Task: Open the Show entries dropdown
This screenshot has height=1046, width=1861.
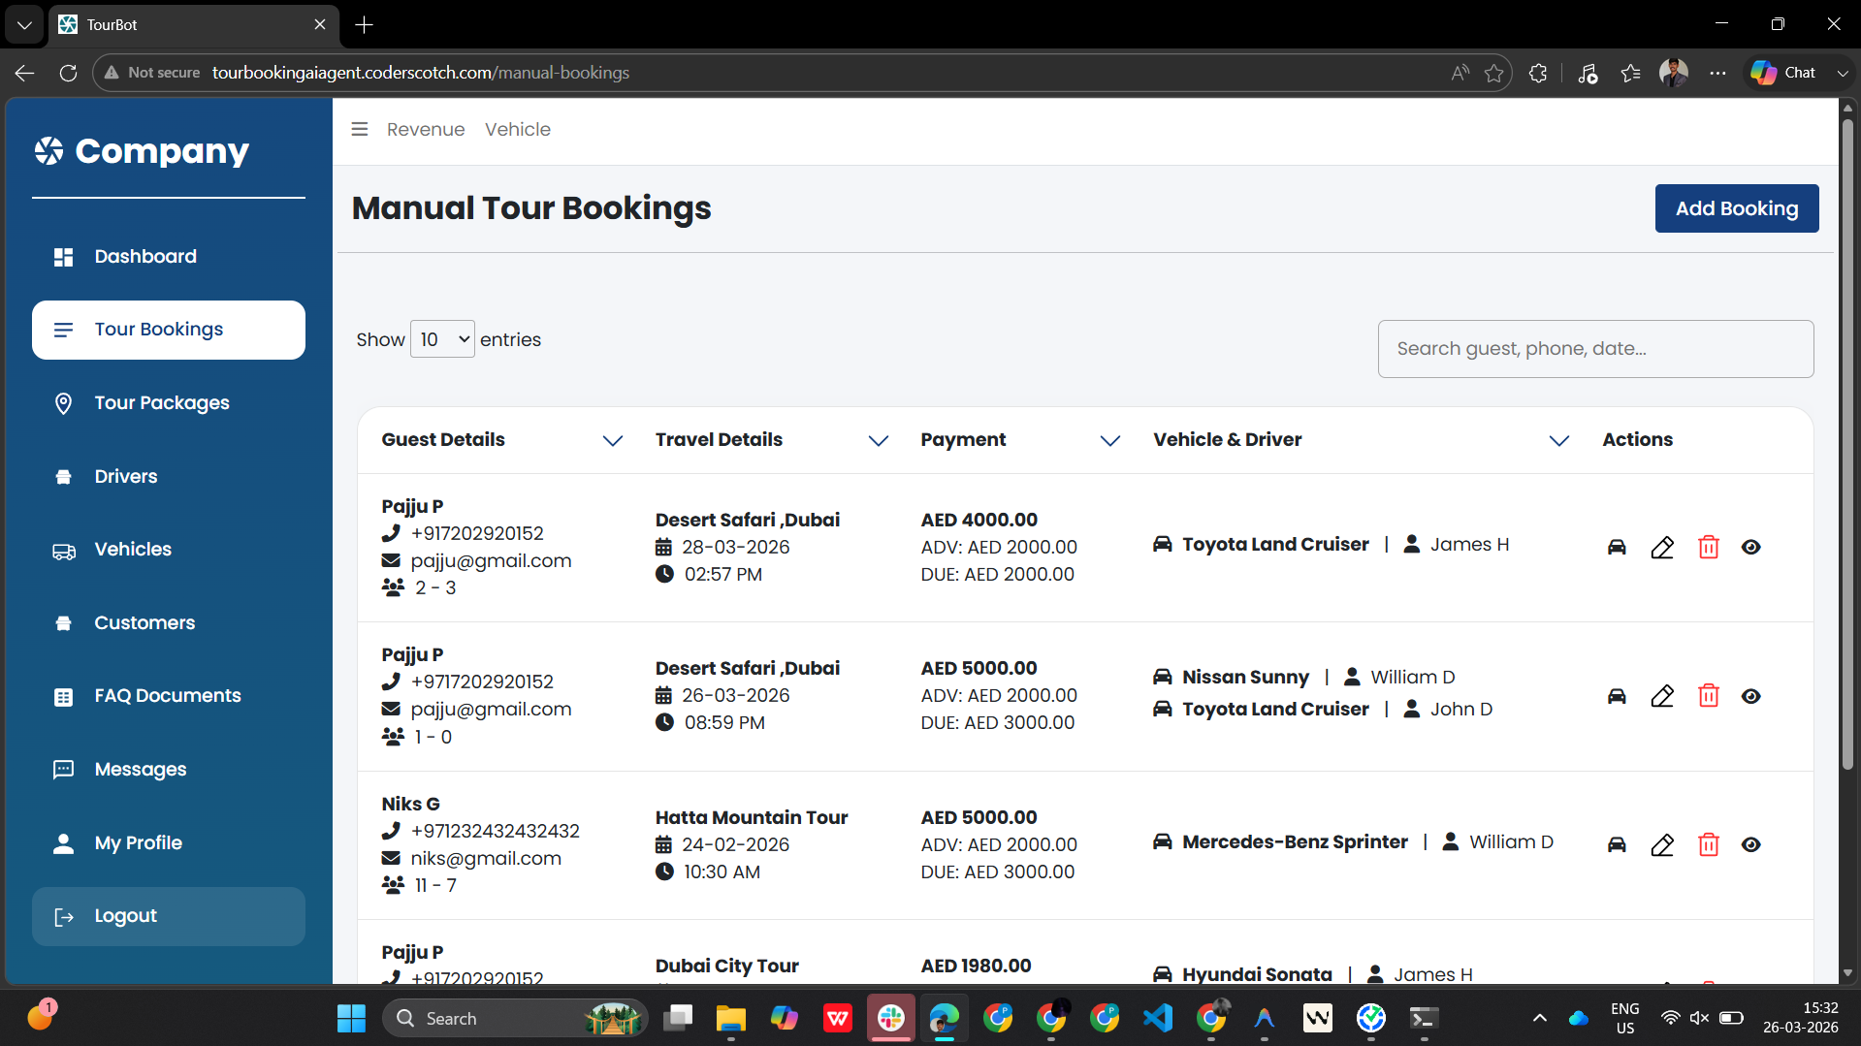Action: click(442, 339)
